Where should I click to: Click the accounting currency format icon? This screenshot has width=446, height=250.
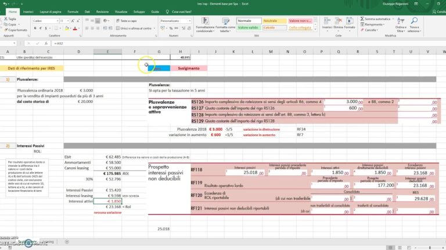coord(163,28)
